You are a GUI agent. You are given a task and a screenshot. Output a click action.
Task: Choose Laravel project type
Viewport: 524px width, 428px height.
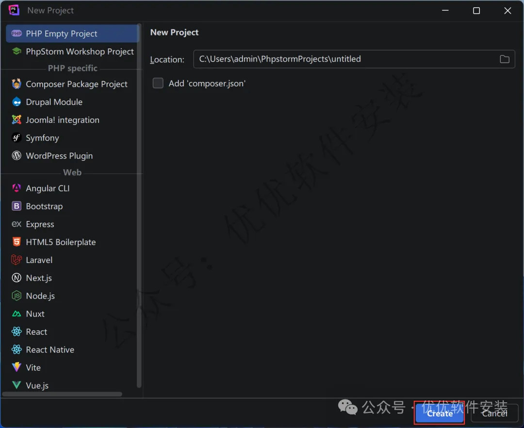pos(72,260)
